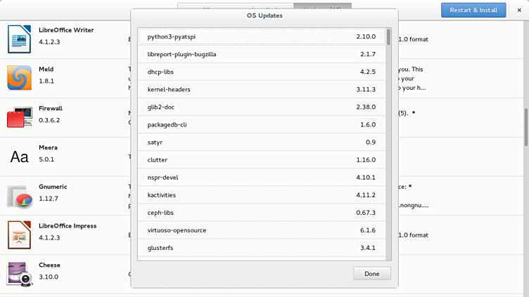Image resolution: width=529 pixels, height=297 pixels.
Task: Pick the glib2-doc package row
Action: point(261,107)
